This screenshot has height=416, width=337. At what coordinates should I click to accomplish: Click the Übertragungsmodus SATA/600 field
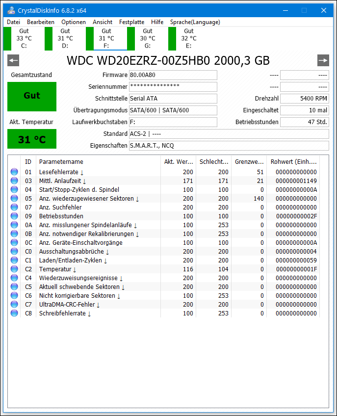[x=173, y=110]
